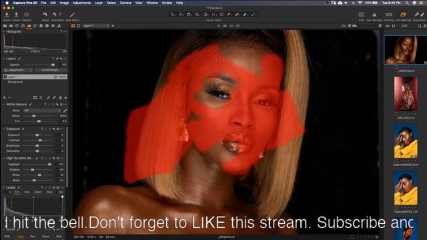
Task: Switch to multi-view grid viewer mode
Action: click(x=73, y=26)
